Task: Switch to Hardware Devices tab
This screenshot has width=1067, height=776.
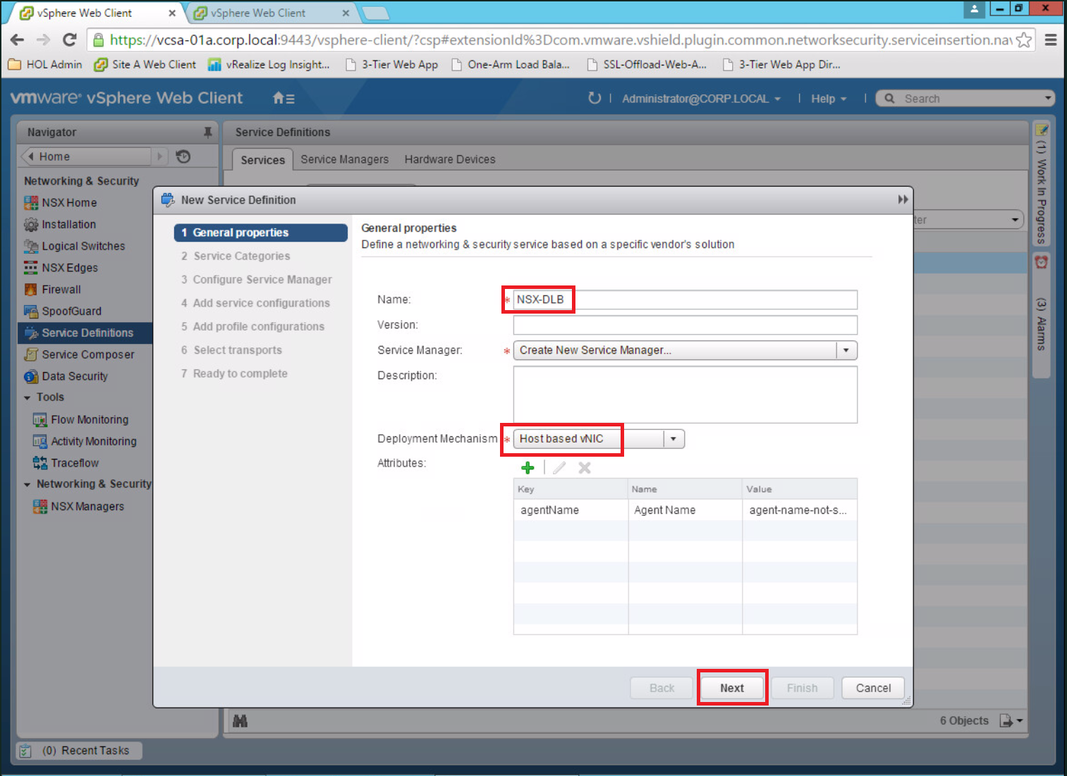Action: pyautogui.click(x=450, y=159)
